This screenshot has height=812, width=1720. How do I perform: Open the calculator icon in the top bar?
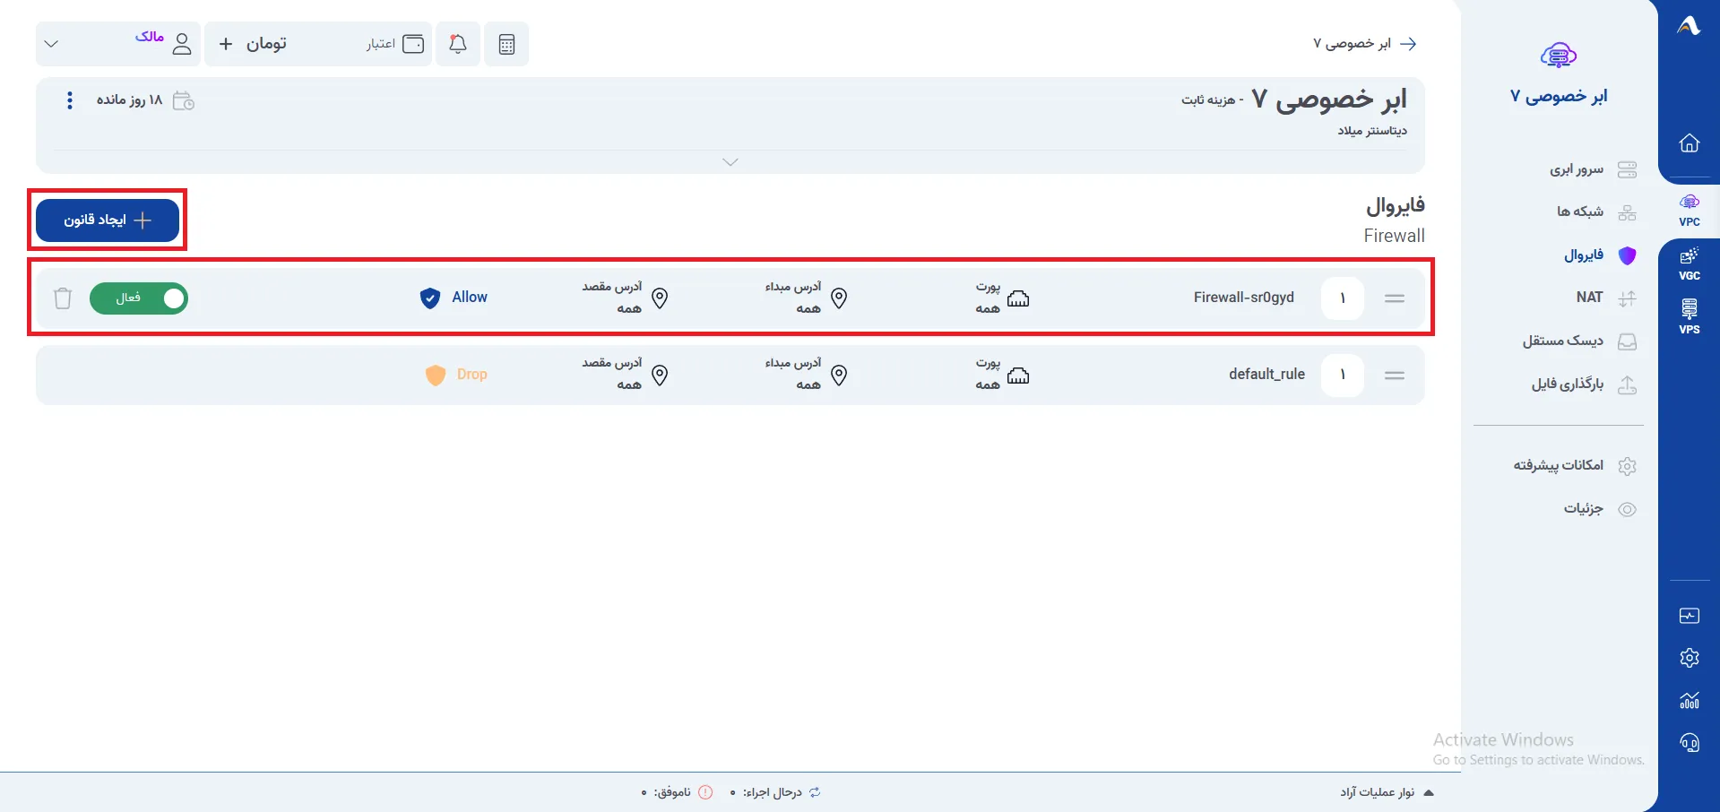(506, 44)
